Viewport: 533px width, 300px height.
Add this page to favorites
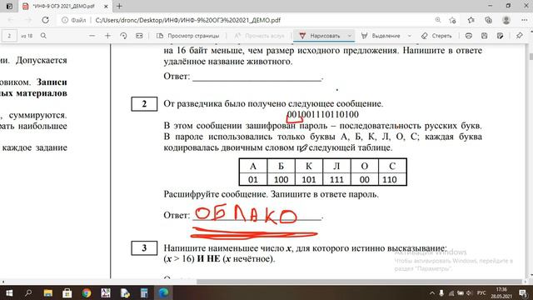[x=452, y=20]
